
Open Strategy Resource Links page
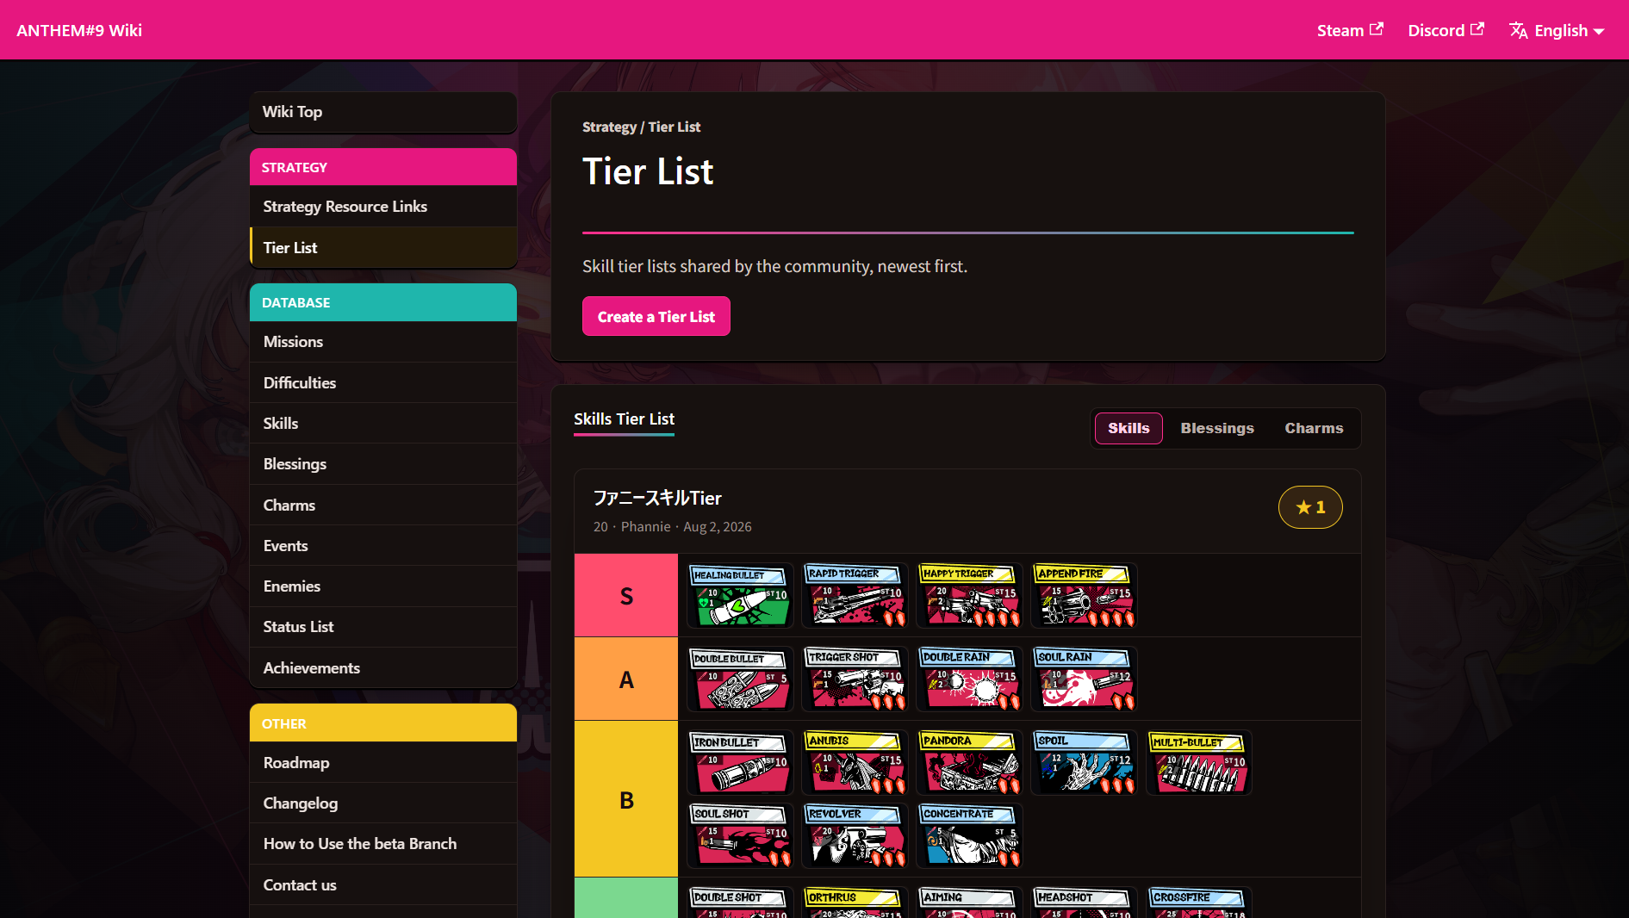point(383,207)
